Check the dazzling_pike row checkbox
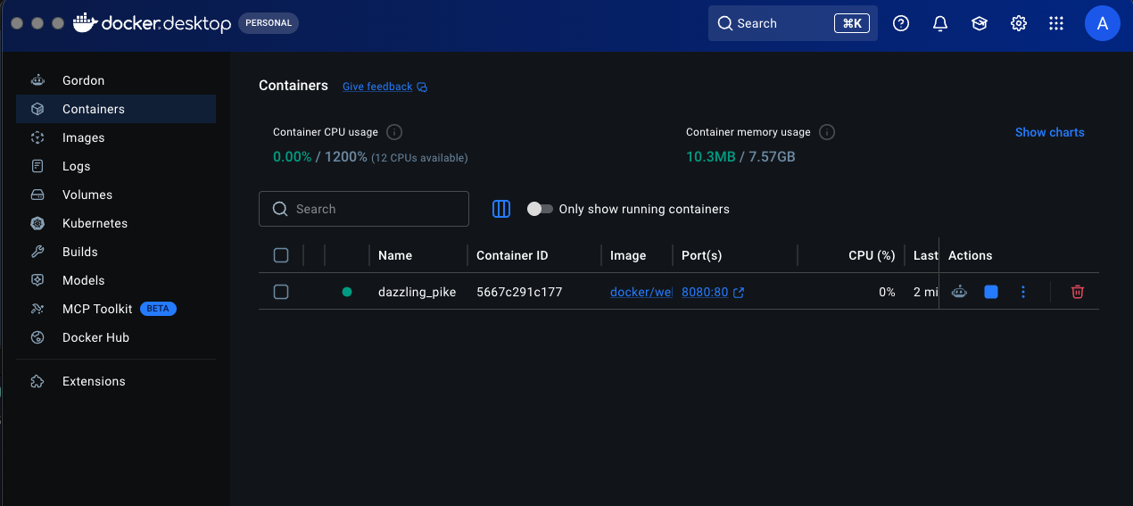Image resolution: width=1133 pixels, height=506 pixels. [281, 292]
